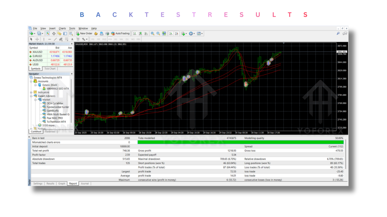
Task: Select the trendline drawing tool
Action: pyautogui.click(x=55, y=39)
